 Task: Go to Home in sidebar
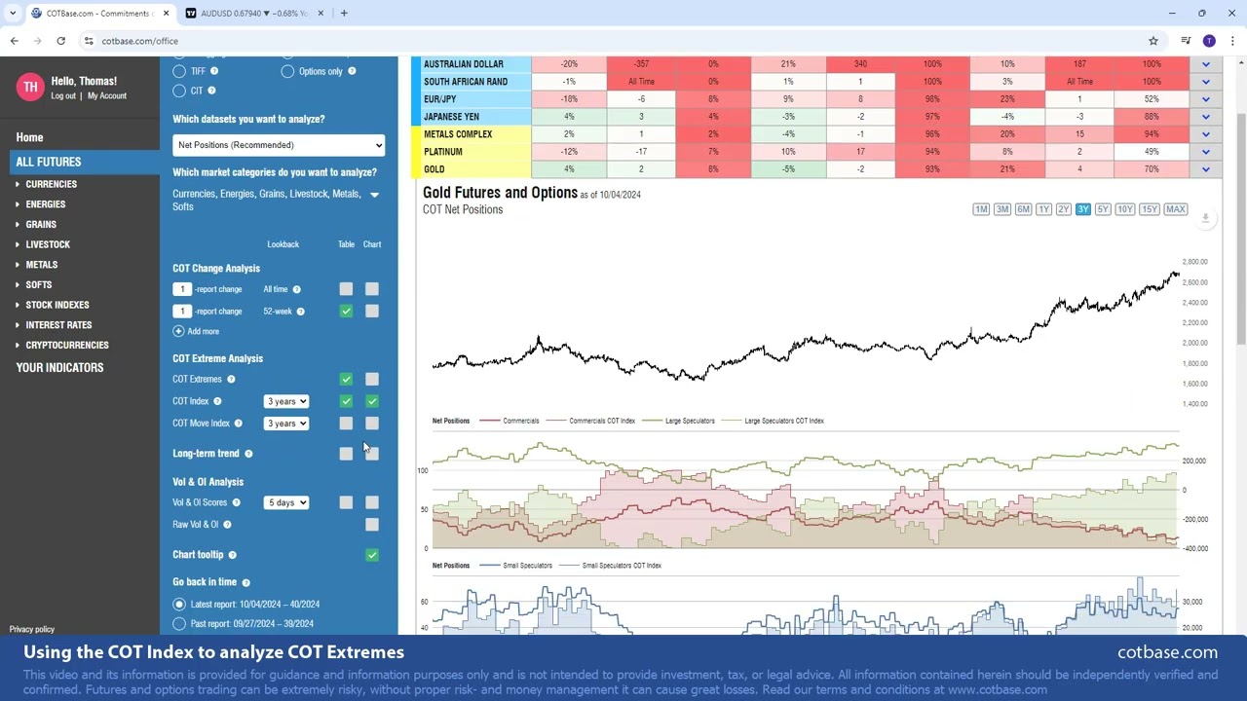tap(29, 138)
